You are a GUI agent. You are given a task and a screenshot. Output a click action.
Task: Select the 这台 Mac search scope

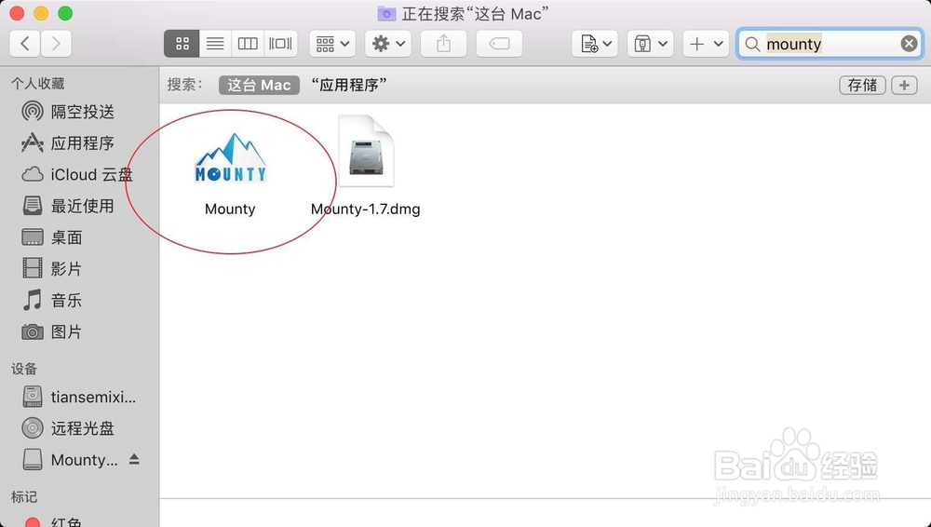pyautogui.click(x=259, y=85)
